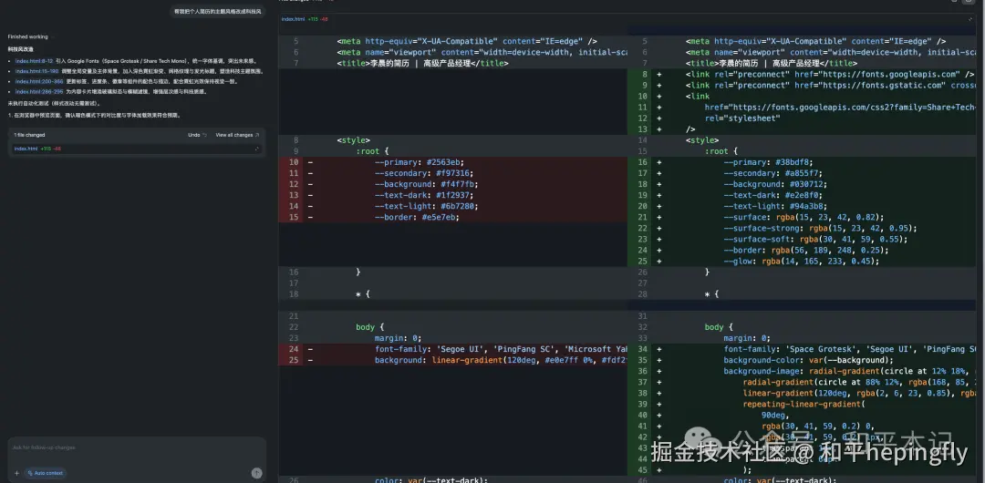Open link index.html:200-366
The height and width of the screenshot is (483, 985).
click(39, 81)
